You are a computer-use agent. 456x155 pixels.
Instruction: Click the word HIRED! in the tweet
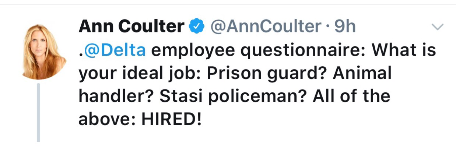[172, 120]
